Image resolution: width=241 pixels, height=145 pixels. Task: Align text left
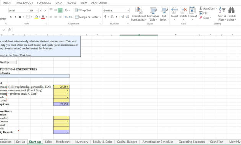(51, 17)
